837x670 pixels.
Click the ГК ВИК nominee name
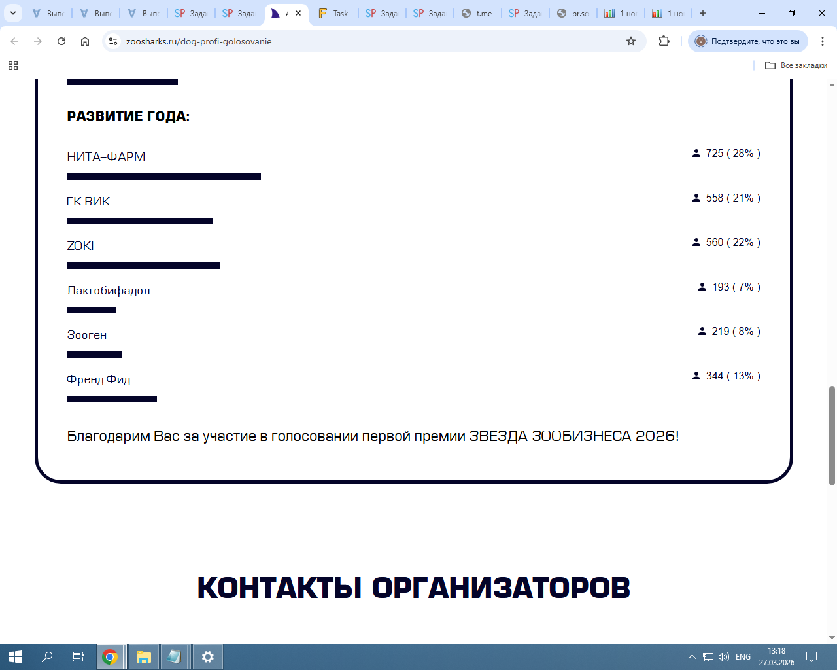tap(88, 202)
